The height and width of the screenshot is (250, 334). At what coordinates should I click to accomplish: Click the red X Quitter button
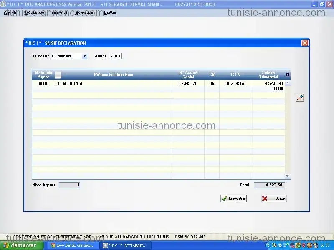pyautogui.click(x=274, y=199)
